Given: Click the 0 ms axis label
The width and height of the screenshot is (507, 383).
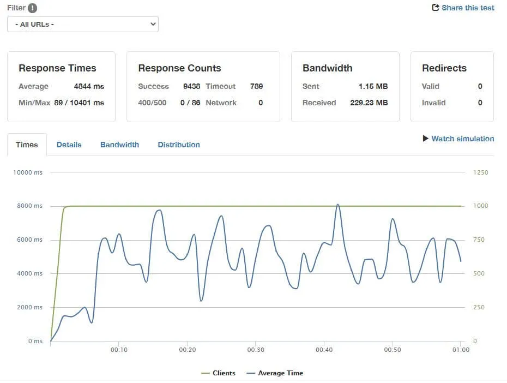Looking at the screenshot, I should tap(35, 341).
